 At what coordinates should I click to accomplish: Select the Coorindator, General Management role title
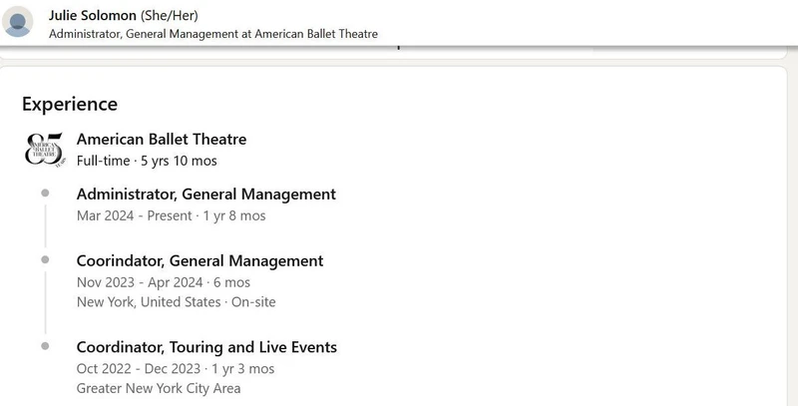(x=199, y=260)
